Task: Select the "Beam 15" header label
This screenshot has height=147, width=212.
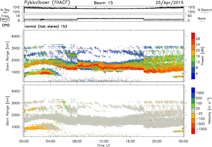Action: 103,3
